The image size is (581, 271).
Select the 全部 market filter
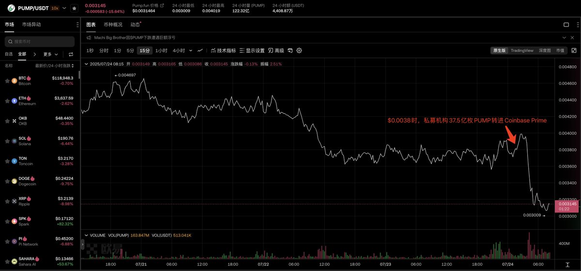[22, 54]
